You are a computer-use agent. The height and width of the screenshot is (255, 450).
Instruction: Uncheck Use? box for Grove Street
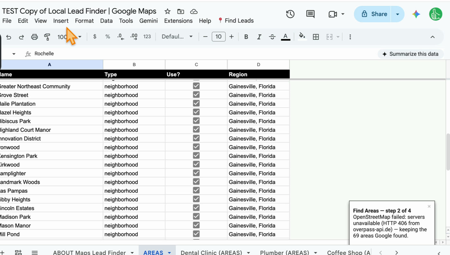point(196,95)
